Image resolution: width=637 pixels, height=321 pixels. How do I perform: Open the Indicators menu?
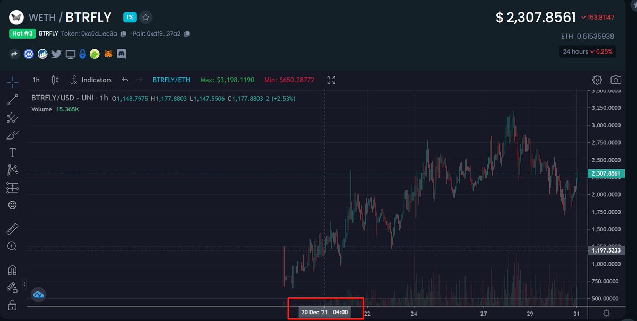(x=97, y=80)
